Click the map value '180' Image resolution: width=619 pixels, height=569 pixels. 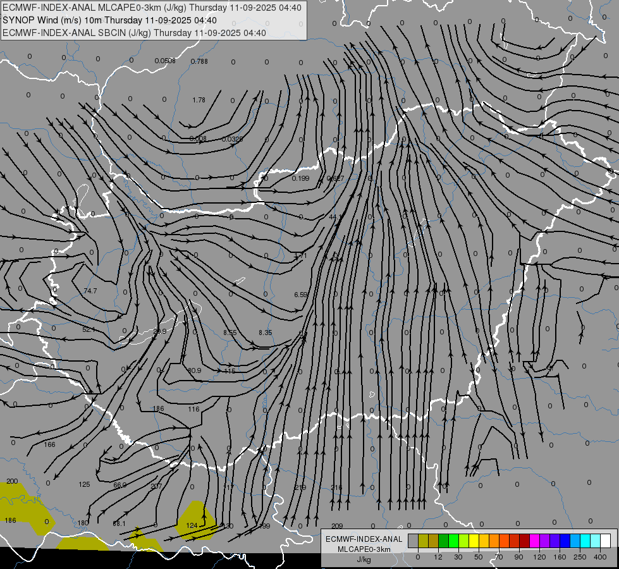coord(82,523)
